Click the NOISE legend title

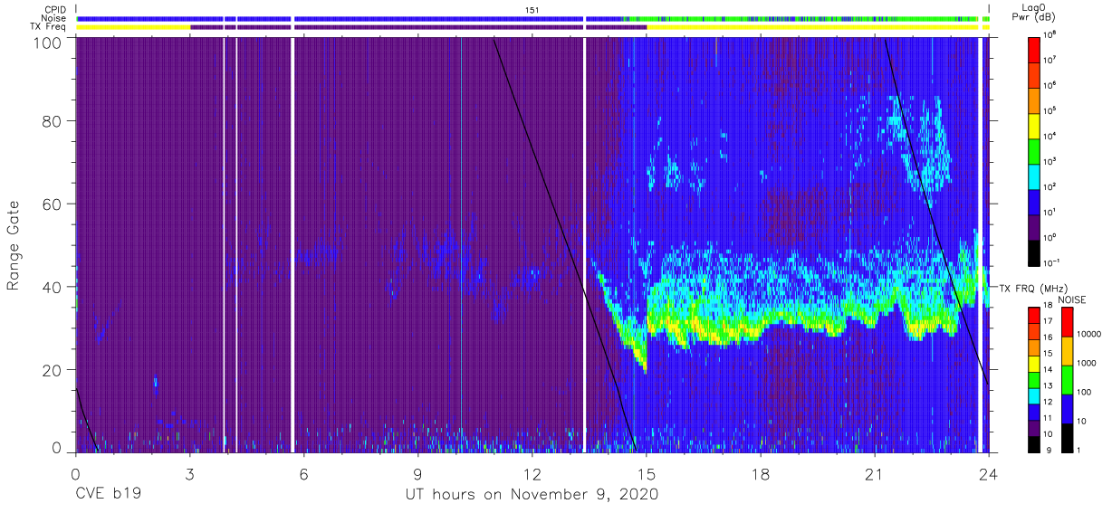(x=1073, y=299)
